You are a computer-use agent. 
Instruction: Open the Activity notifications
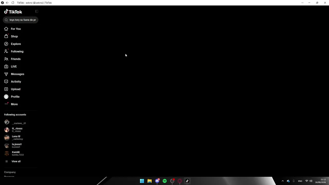pos(16,81)
